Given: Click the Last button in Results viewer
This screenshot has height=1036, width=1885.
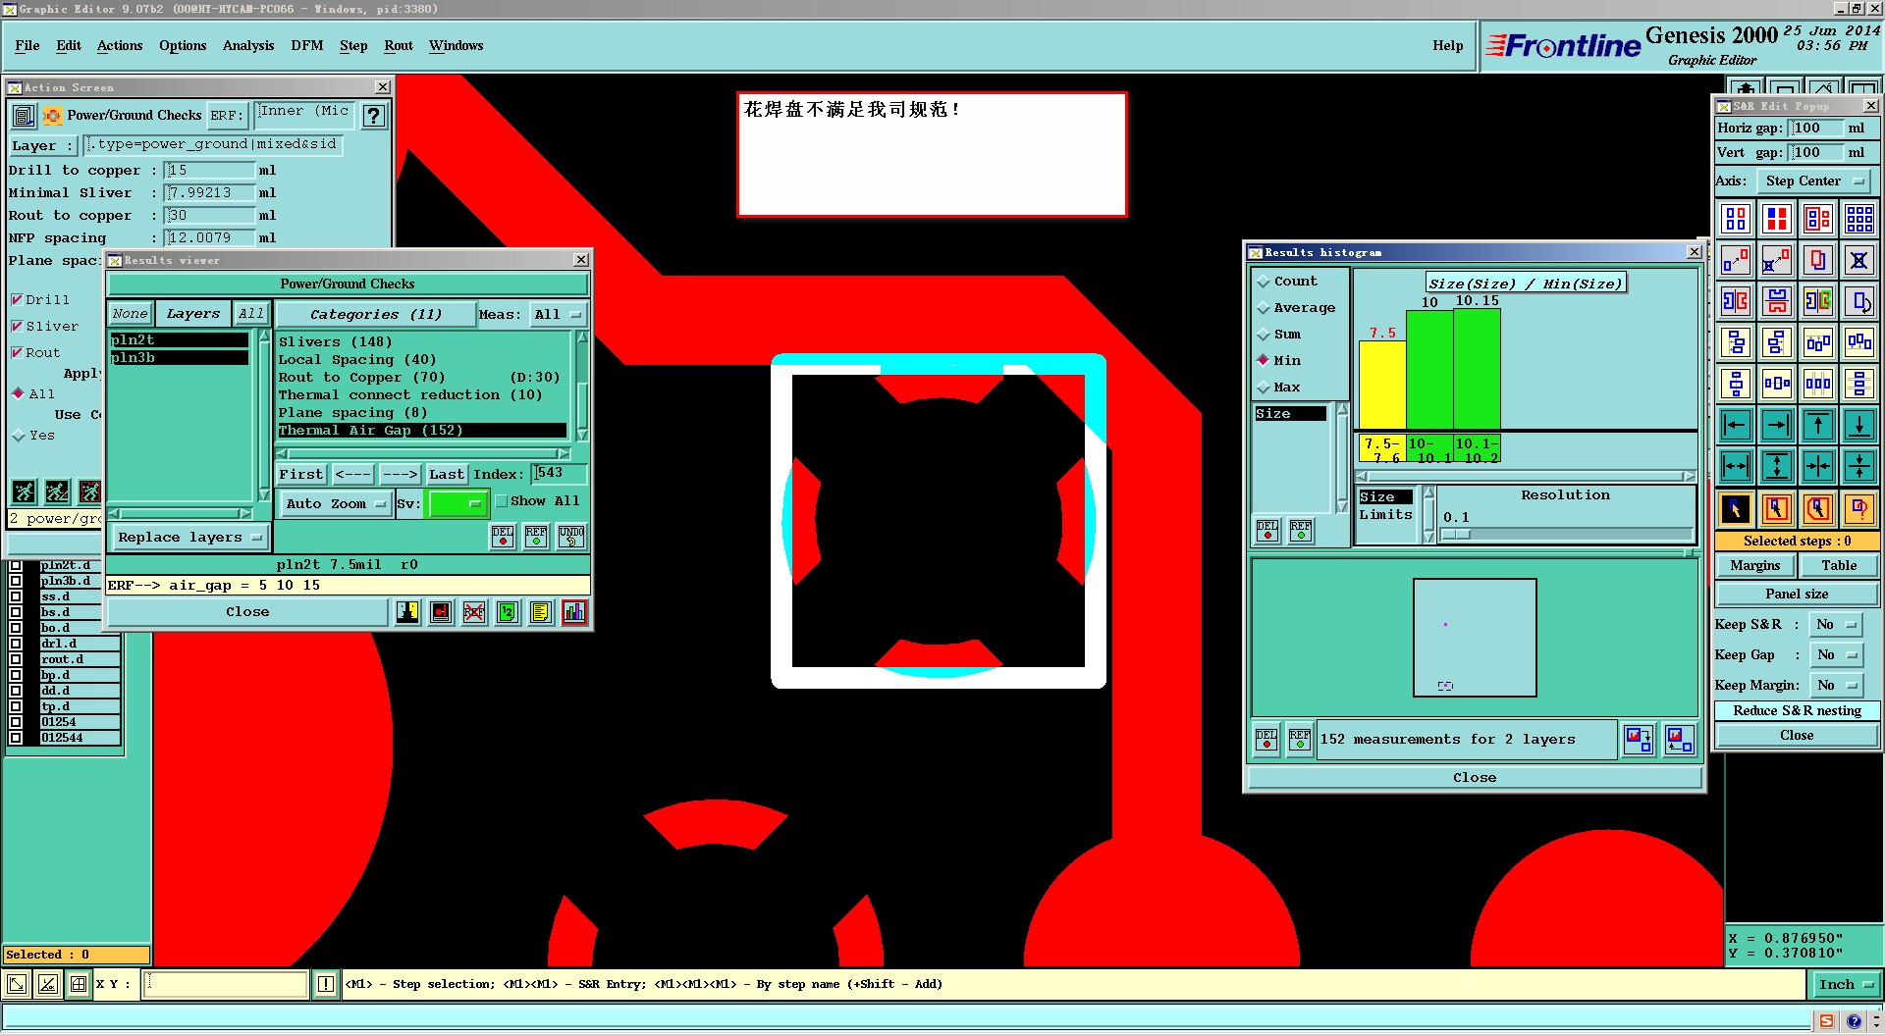Looking at the screenshot, I should 447,475.
